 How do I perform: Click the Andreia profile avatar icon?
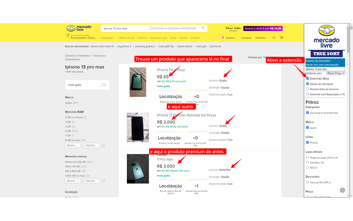(x=223, y=38)
